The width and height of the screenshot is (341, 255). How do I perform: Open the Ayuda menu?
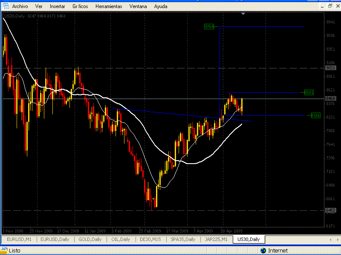(x=161, y=6)
